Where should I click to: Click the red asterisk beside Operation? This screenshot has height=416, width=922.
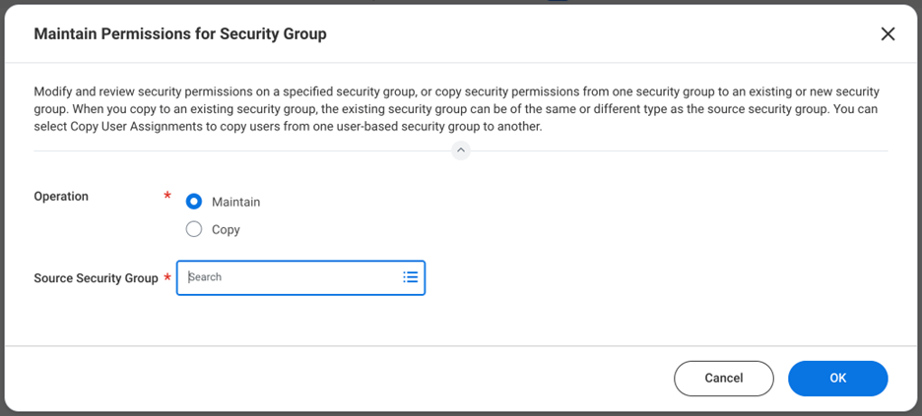167,198
